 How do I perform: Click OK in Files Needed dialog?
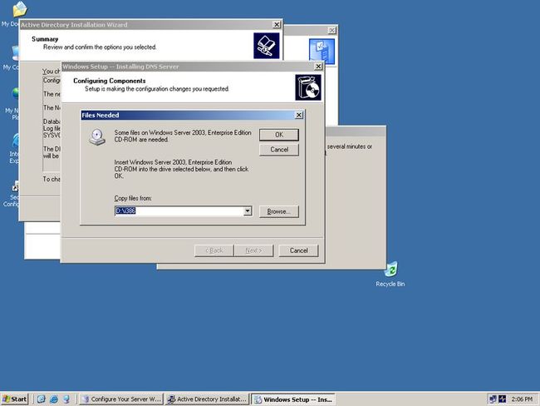279,135
